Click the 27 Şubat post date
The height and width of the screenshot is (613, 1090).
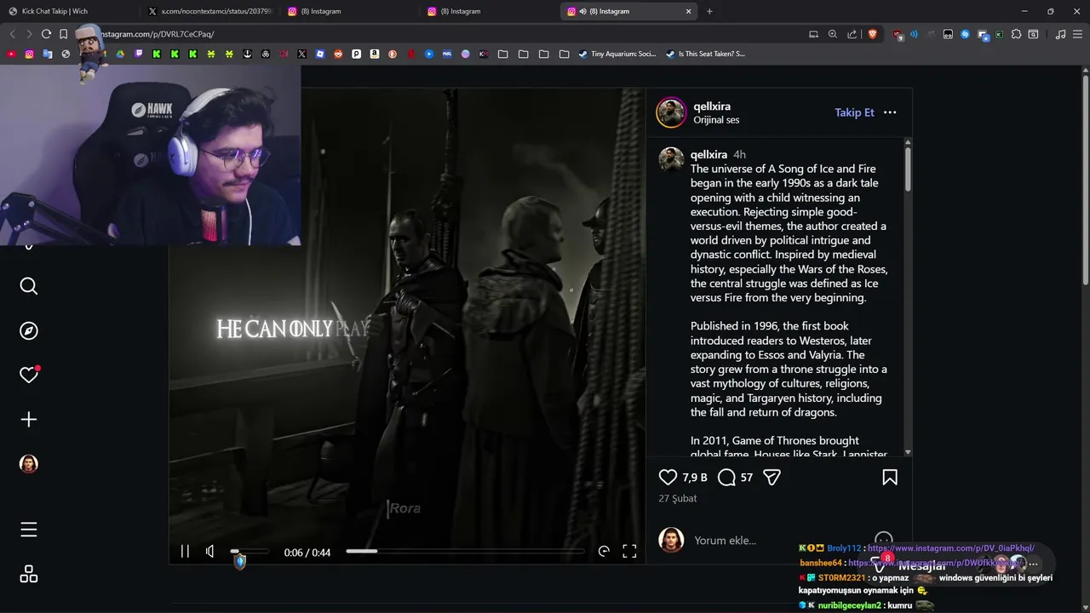(x=678, y=499)
